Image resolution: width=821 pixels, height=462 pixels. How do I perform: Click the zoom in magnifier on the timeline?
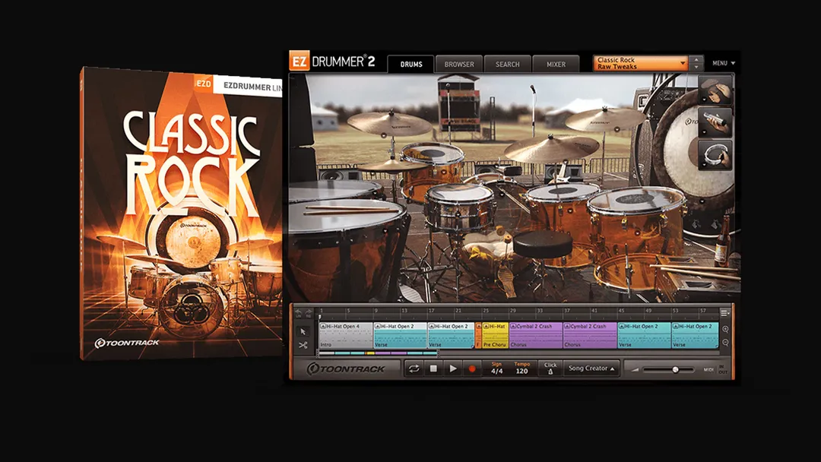726,329
